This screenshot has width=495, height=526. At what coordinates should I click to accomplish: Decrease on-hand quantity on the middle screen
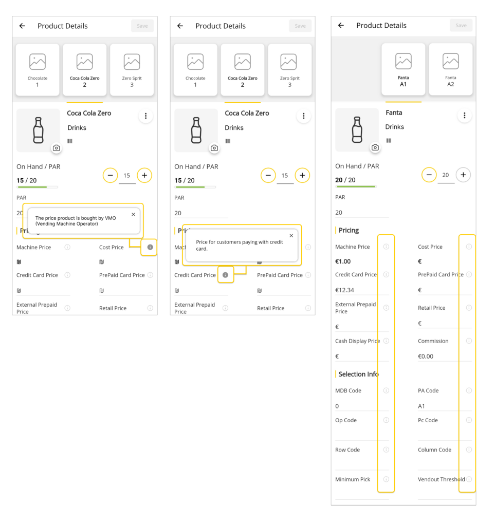(268, 175)
